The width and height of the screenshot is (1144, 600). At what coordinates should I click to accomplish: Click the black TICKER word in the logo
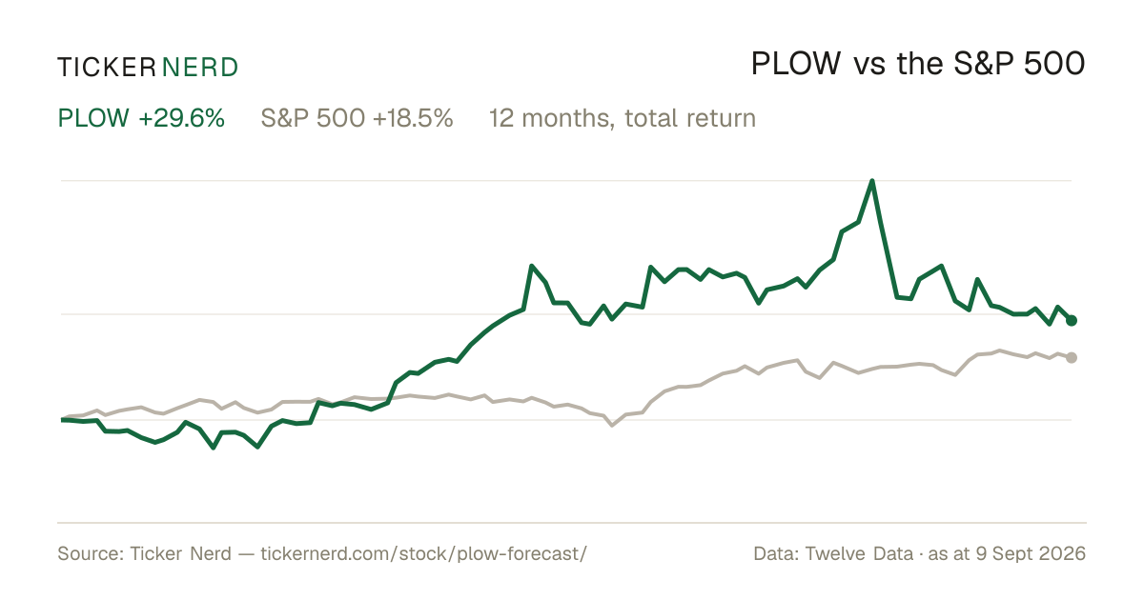[106, 67]
